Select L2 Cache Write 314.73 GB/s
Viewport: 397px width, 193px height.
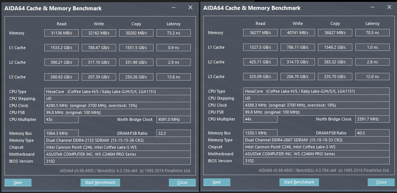coord(298,62)
